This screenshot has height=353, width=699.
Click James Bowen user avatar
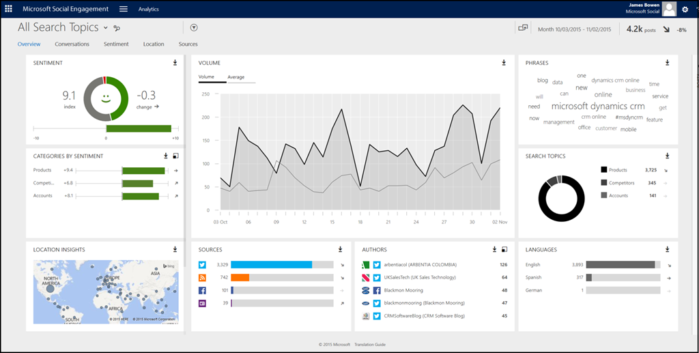tap(669, 9)
